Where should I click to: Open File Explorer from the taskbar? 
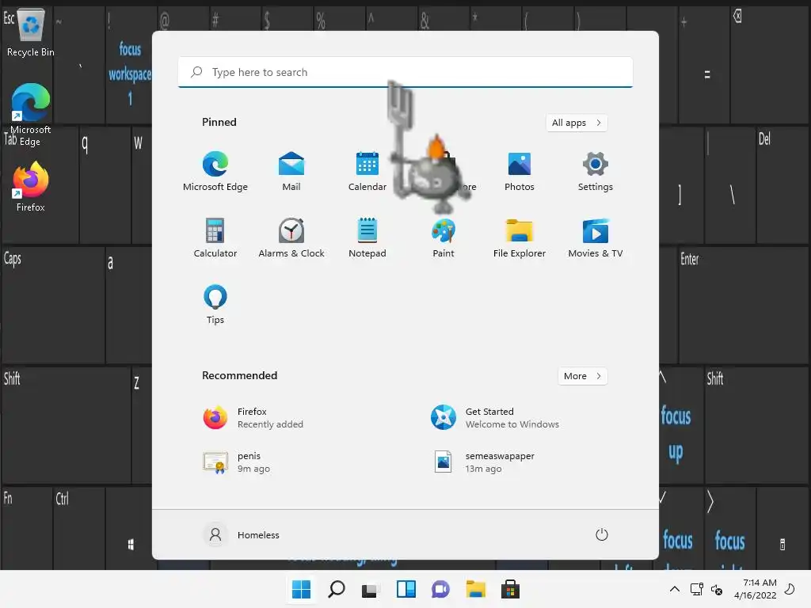(475, 589)
